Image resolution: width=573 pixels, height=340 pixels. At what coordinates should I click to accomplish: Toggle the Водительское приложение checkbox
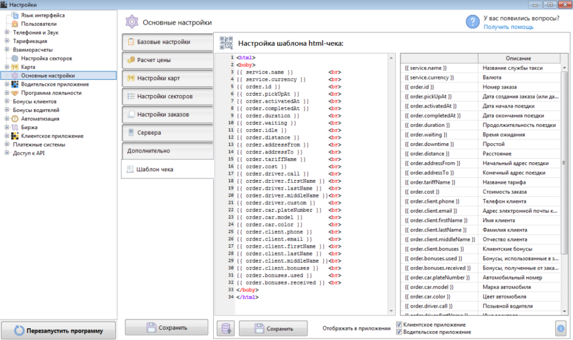pos(399,332)
